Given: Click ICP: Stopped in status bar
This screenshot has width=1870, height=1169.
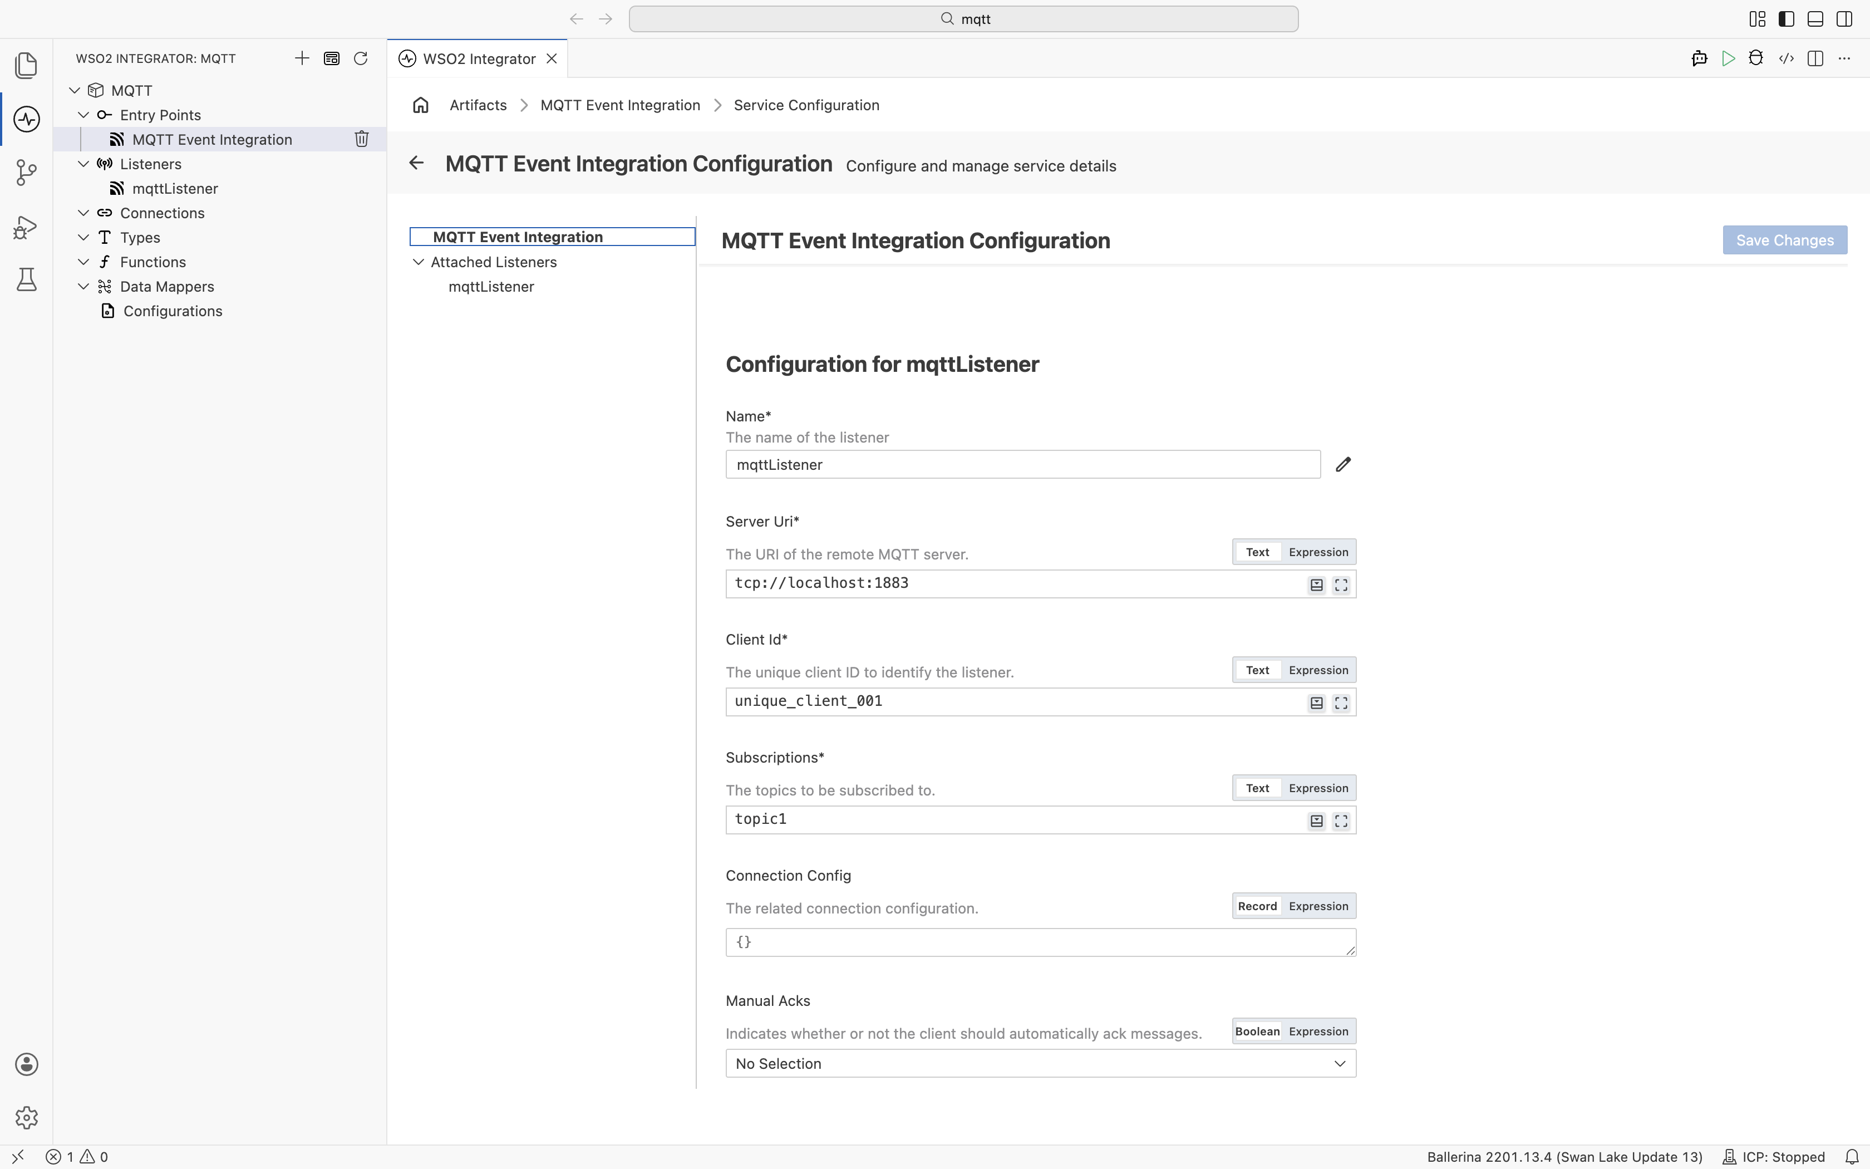Looking at the screenshot, I should [x=1774, y=1157].
